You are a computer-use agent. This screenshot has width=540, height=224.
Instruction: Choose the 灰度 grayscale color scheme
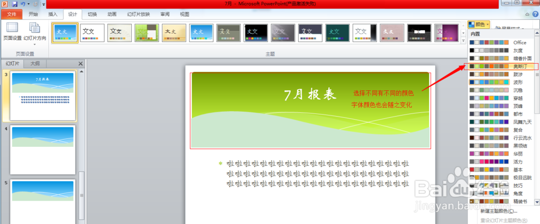[501, 50]
